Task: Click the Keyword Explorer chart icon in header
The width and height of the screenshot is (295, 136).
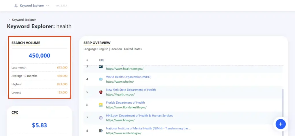Action: (x=16, y=6)
